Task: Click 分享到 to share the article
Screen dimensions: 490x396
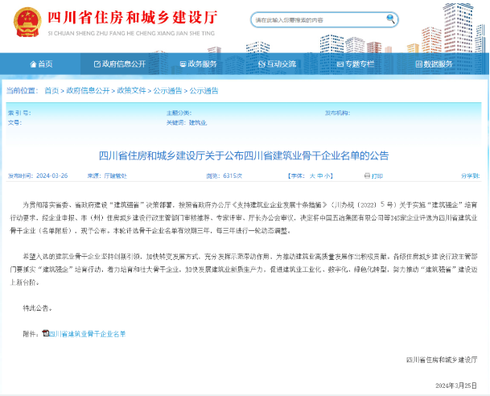Action: tap(471, 175)
